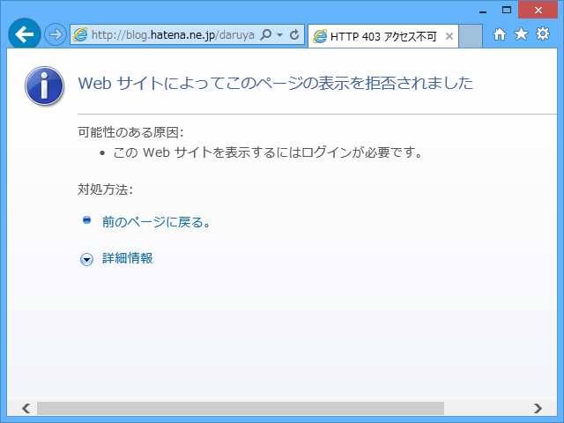
Task: Open Tools menu with gear icon
Action: point(543,33)
